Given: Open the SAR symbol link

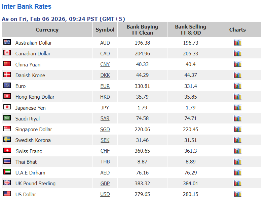Looking at the screenshot, I should point(105,118).
